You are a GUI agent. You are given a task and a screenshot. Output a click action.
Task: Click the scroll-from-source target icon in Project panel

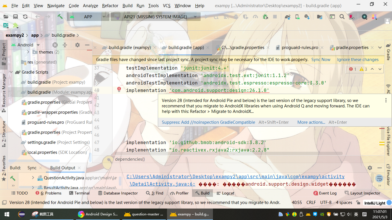(55, 45)
